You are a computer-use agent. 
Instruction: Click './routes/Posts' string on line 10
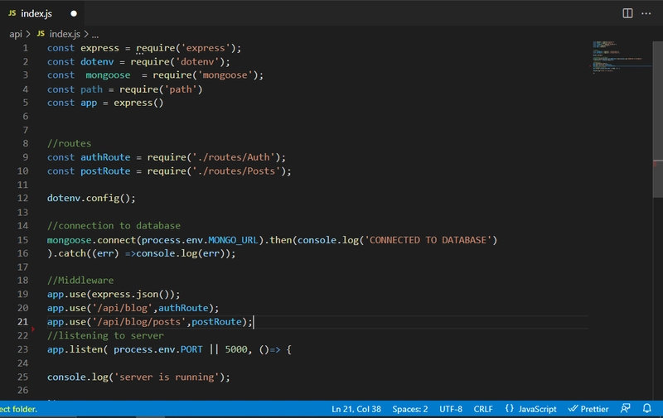click(236, 171)
